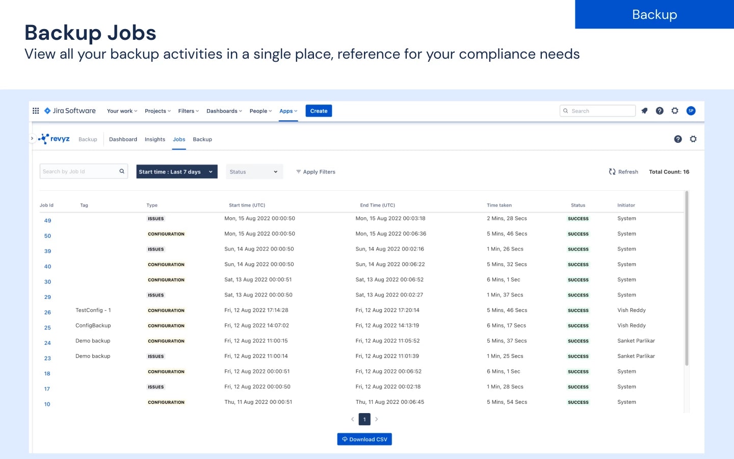Viewport: 734px width, 459px height.
Task: Open the Apps dropdown menu
Action: click(x=288, y=111)
